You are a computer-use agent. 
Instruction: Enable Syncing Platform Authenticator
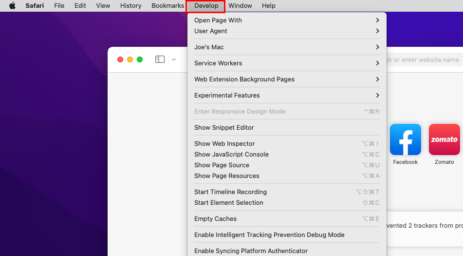pyautogui.click(x=251, y=251)
